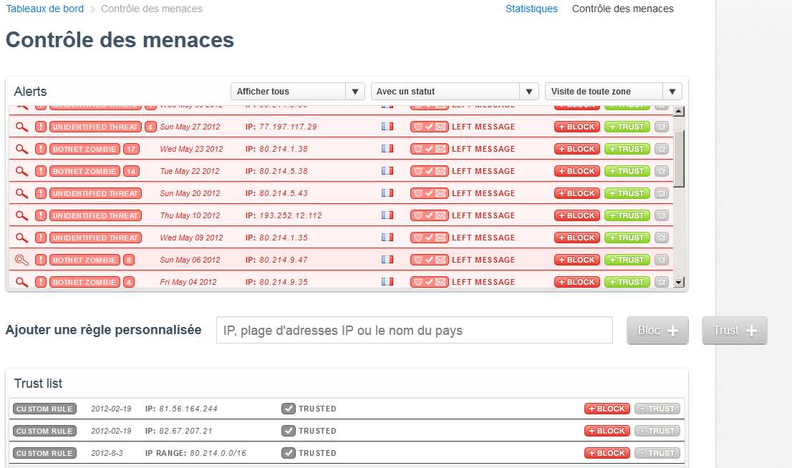Open details magnifier for IP 80.214.9.47
This screenshot has width=792, height=468.
22,260
